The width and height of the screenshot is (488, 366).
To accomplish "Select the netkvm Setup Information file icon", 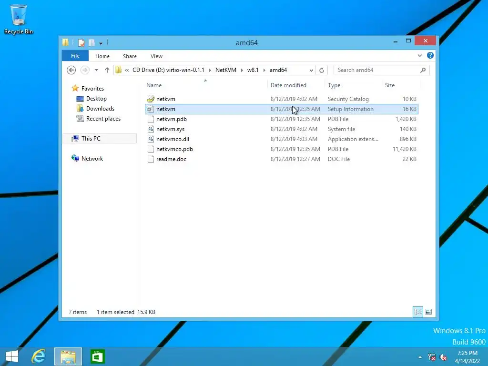I will [151, 109].
